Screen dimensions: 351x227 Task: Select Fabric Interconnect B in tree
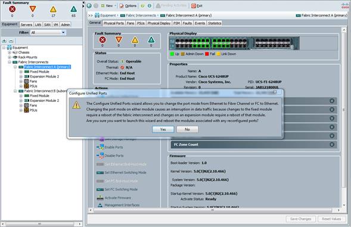(x=45, y=91)
